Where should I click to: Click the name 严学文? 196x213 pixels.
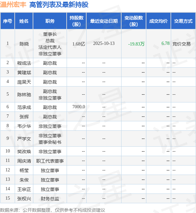click(x=24, y=139)
